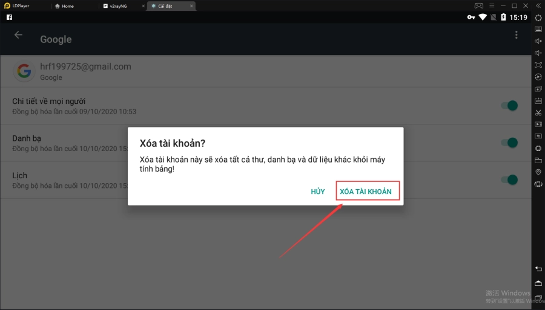Click the 15:19 clock
This screenshot has width=545, height=310.
(518, 18)
